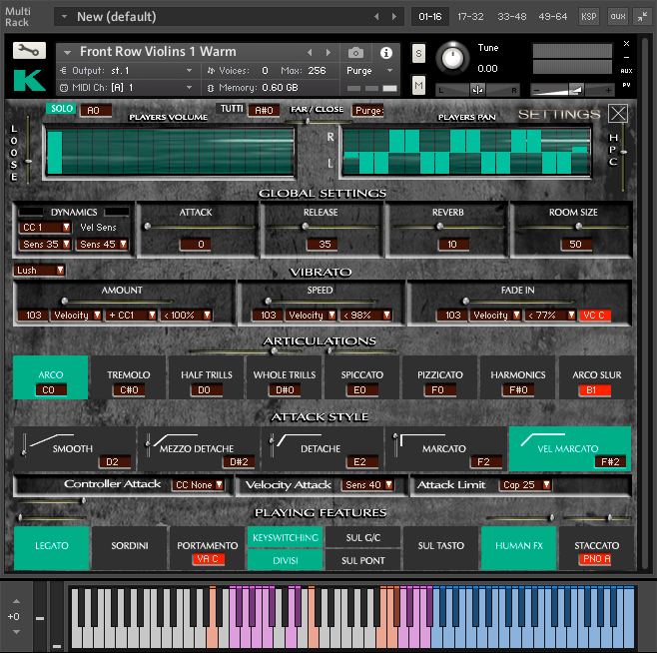
Task: Adjust the Room Size slider
Action: (x=578, y=227)
